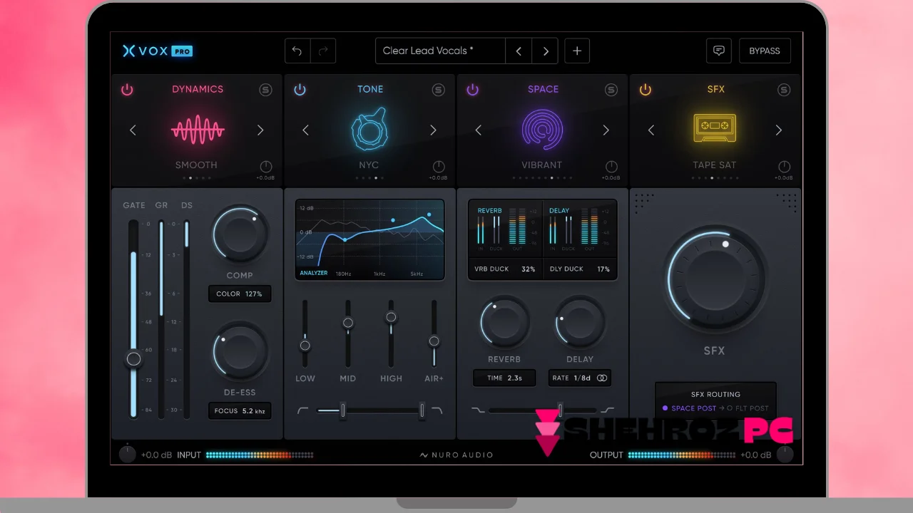Open the Clear Lead Vocals preset menu
913x513 pixels.
click(440, 51)
